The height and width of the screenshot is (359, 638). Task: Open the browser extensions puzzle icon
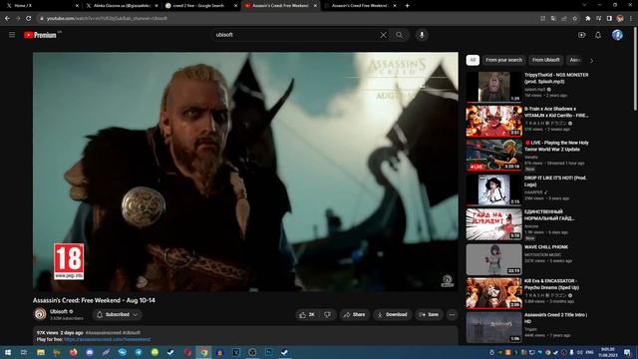(x=588, y=18)
